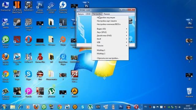
Task: Select the Battlefield 3 desktop icon
Action: pos(28,6)
